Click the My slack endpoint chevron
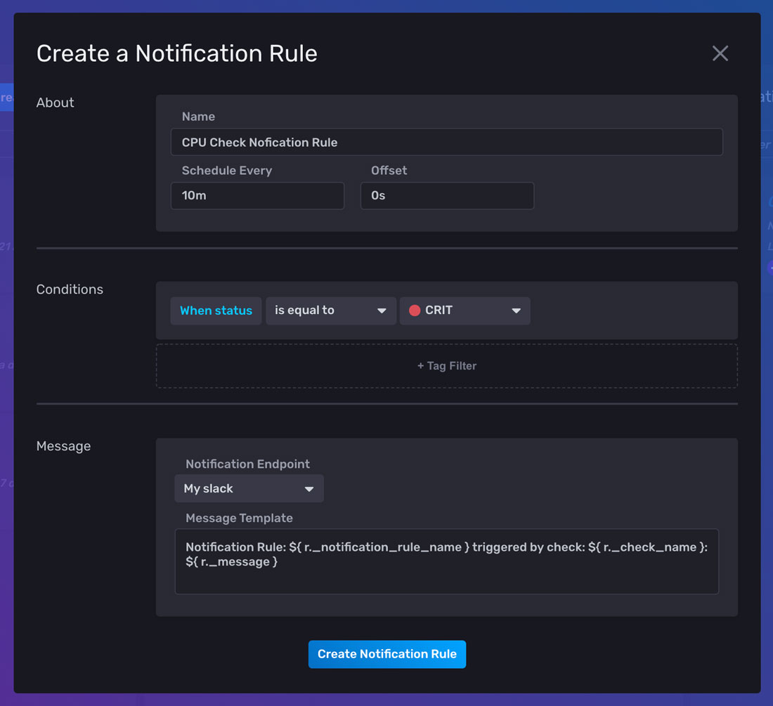This screenshot has height=706, width=773. tap(309, 488)
